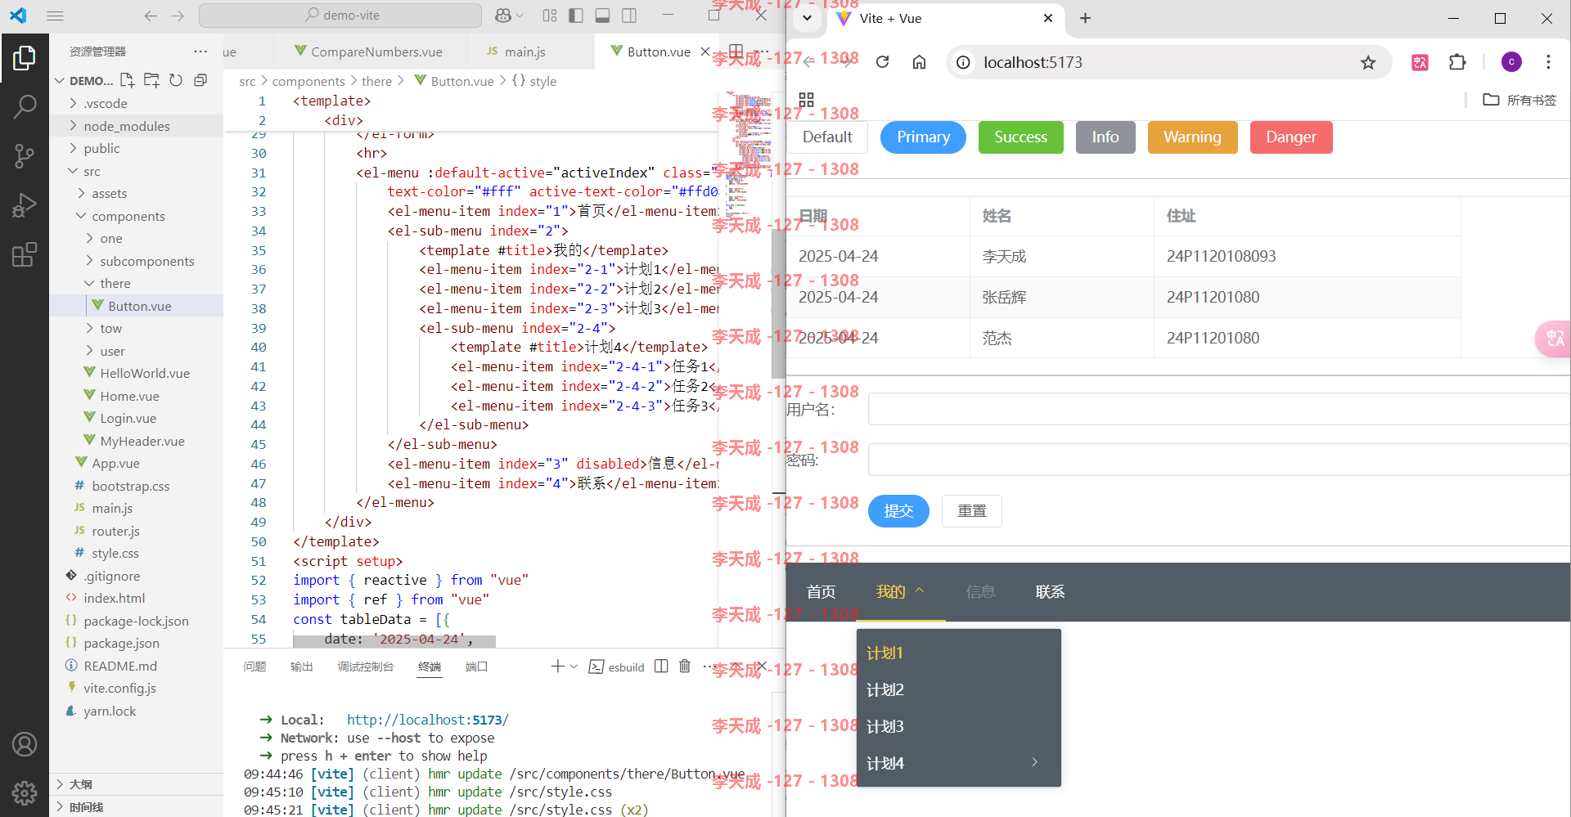Screen dimensions: 1571x817
Task: Switch to the 输出 panel tab
Action: [302, 667]
